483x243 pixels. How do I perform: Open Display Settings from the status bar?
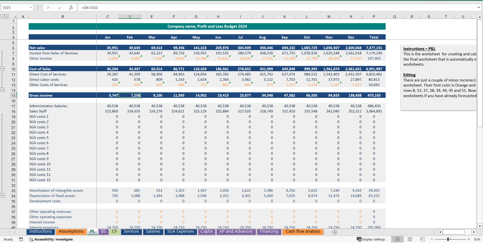[371, 239]
